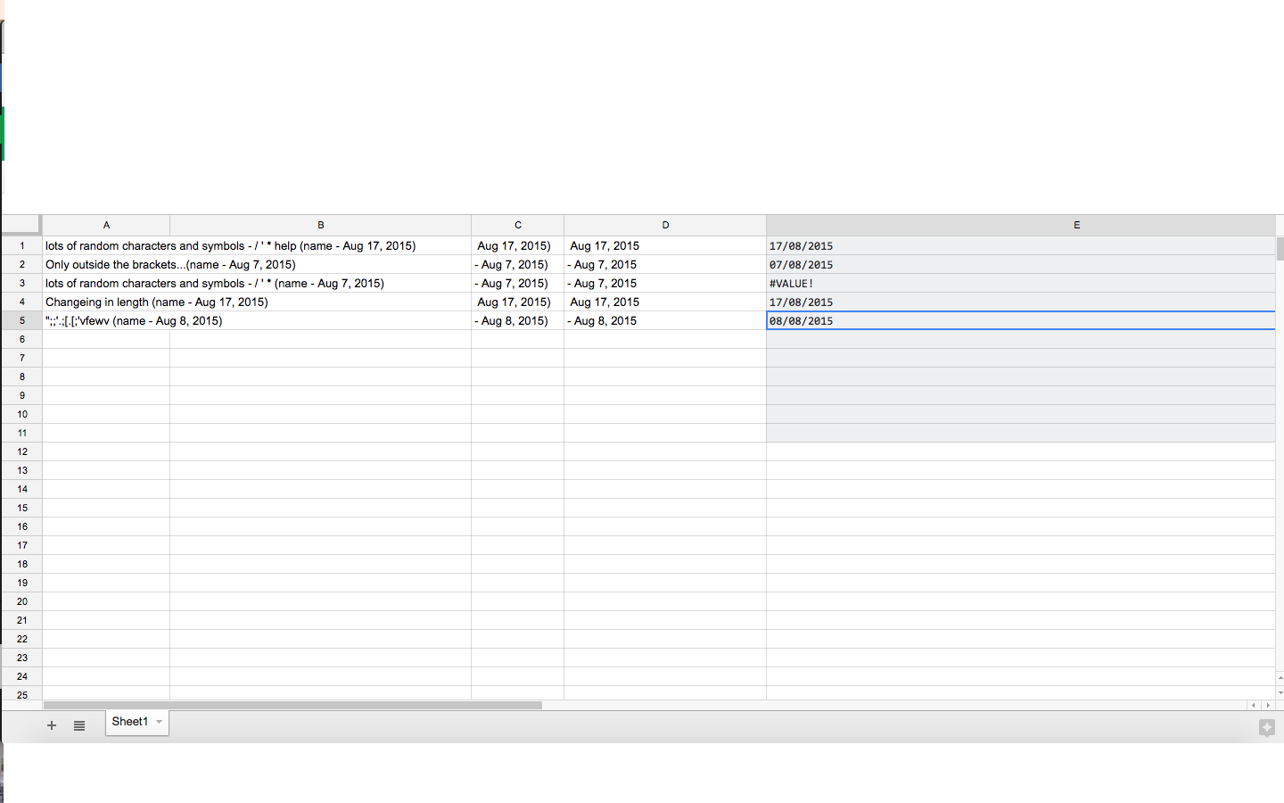Click the scroll right arrow icon
This screenshot has width=1284, height=803.
pyautogui.click(x=1268, y=705)
